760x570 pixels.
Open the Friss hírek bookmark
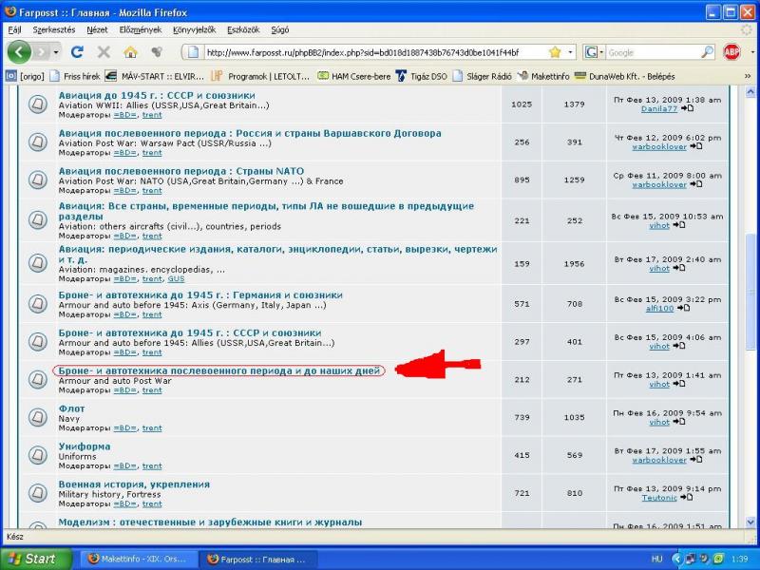point(75,76)
